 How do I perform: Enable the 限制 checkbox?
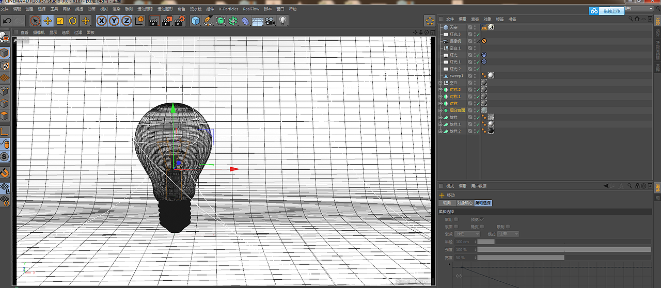pyautogui.click(x=508, y=227)
